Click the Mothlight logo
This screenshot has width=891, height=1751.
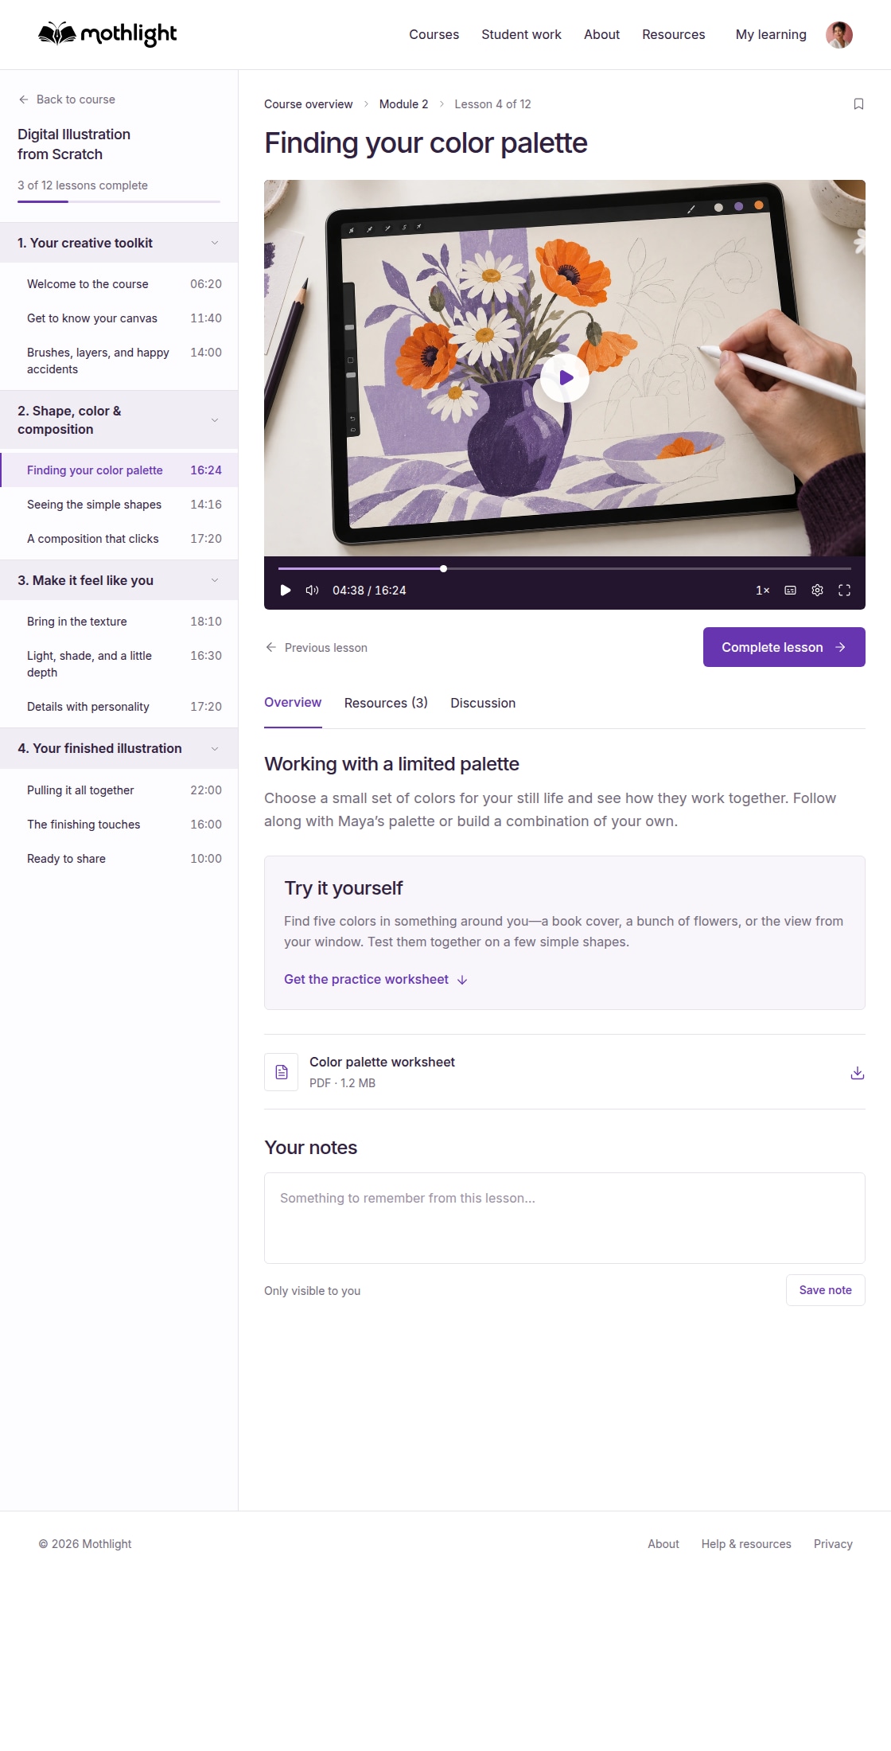(107, 34)
